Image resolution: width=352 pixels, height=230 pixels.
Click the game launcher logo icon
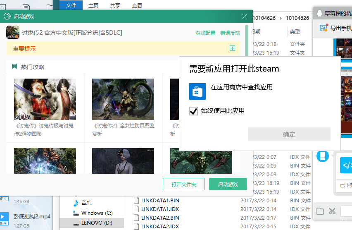[7, 16]
